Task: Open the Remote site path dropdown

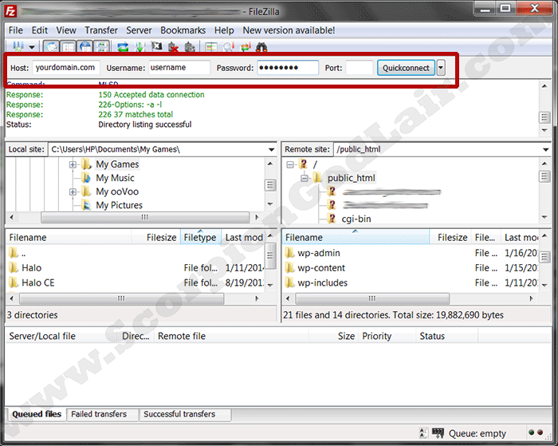Action: point(546,150)
